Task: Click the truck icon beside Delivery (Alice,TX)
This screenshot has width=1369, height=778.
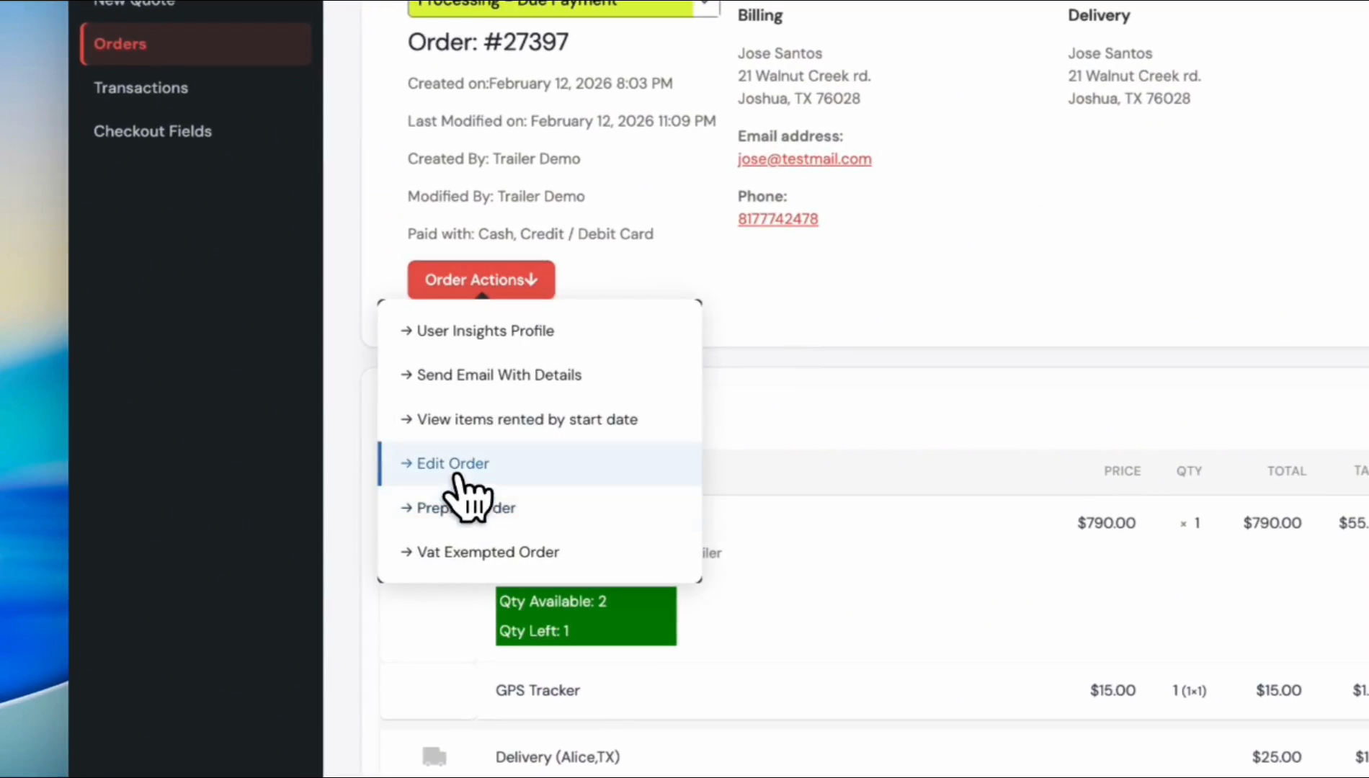Action: pyautogui.click(x=434, y=756)
